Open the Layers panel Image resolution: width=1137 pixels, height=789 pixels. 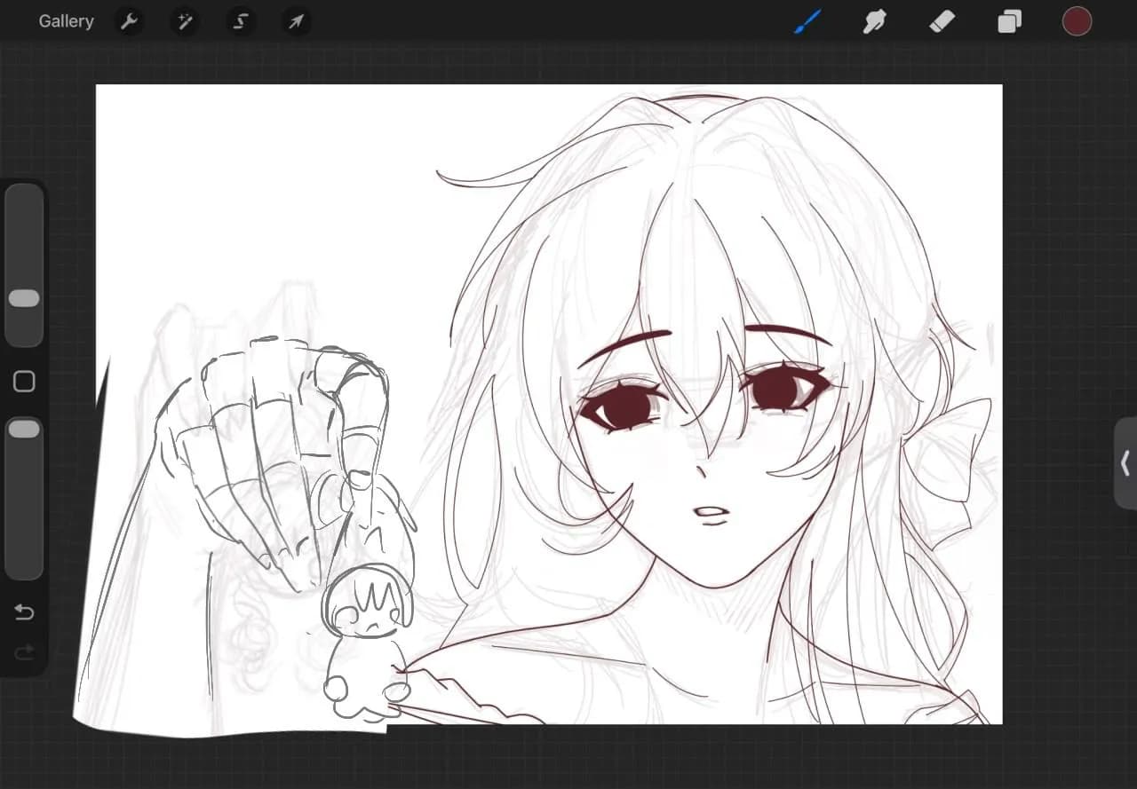coord(1009,21)
